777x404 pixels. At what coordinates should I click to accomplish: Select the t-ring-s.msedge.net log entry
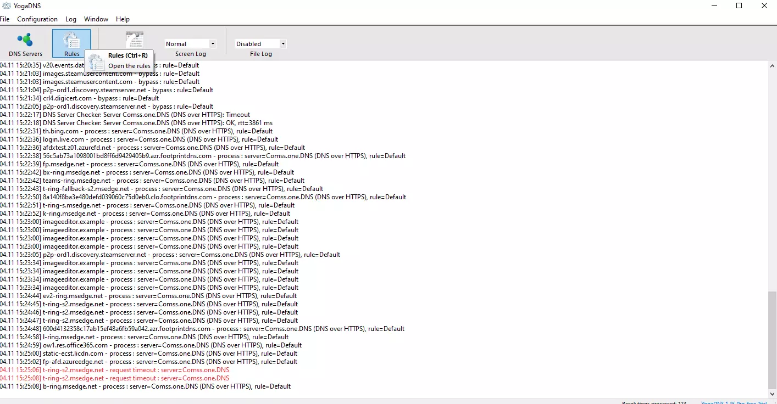(147, 205)
